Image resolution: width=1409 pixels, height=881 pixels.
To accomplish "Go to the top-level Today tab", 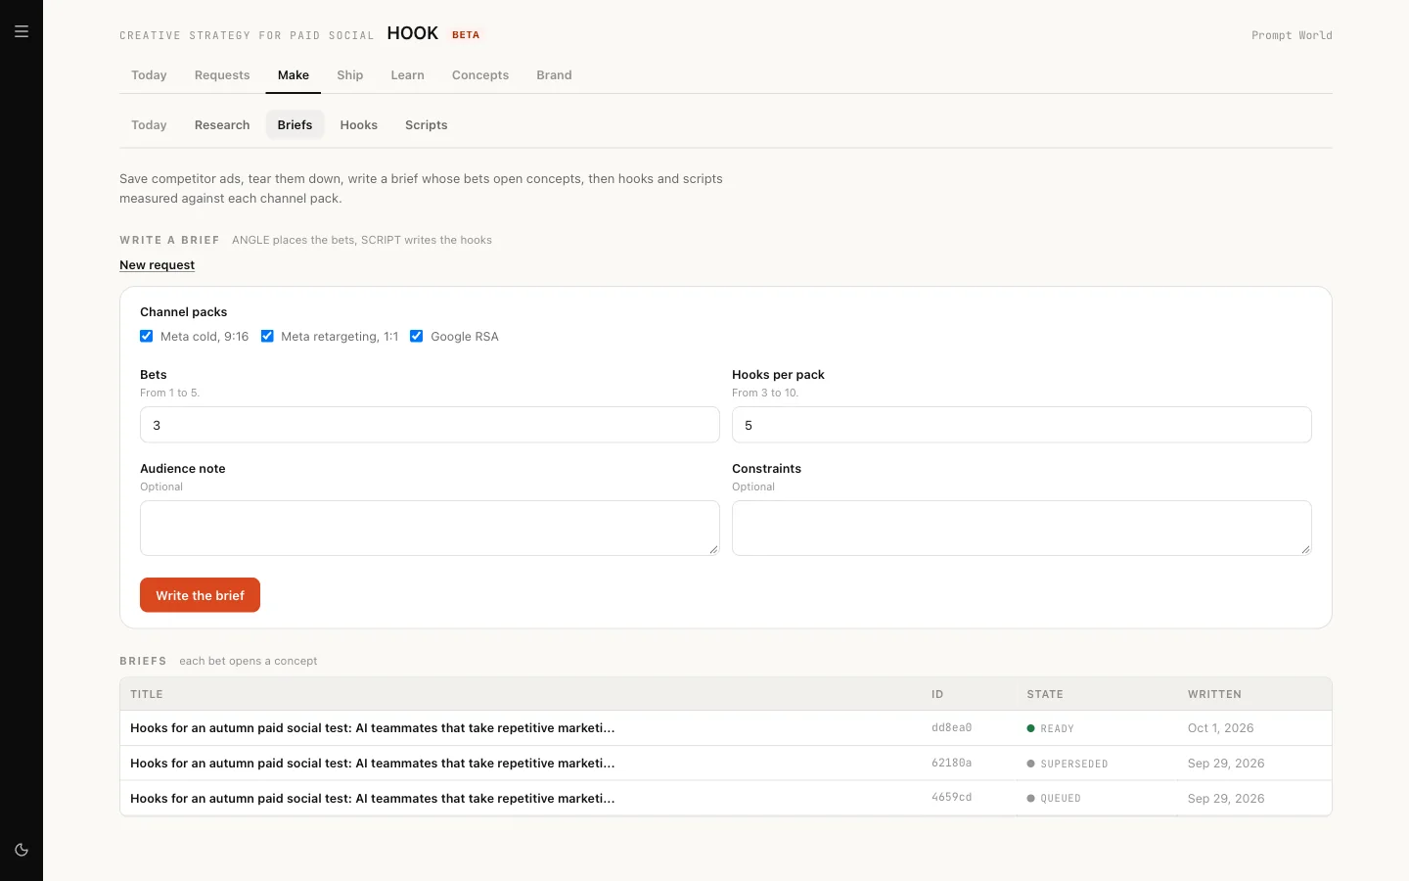I will point(149,75).
